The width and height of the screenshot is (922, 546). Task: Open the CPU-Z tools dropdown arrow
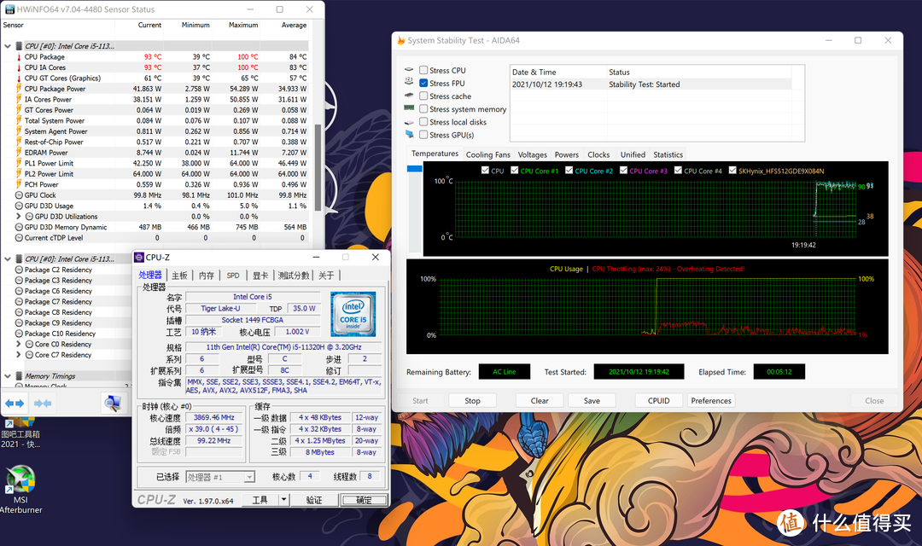[284, 500]
